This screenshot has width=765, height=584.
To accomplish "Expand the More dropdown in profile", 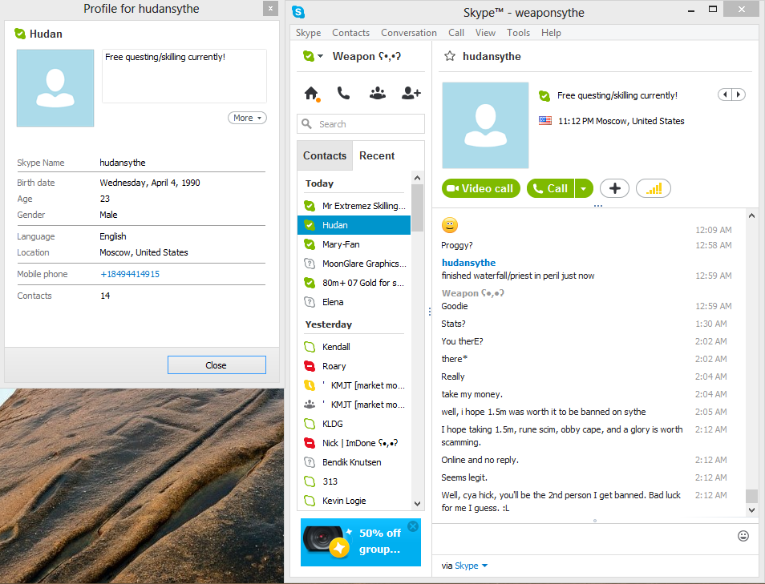I will [247, 118].
